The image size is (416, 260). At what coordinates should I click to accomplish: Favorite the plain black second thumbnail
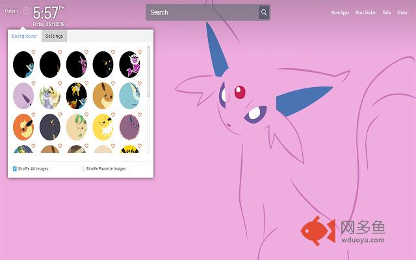[60, 52]
